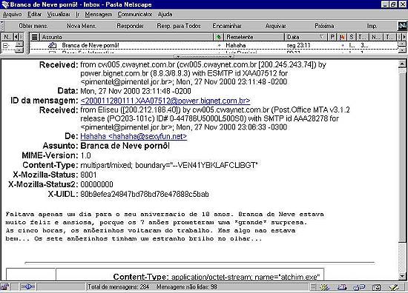Screen dimensions: 408x293
Task: Click folder pane scrollbar up arrow
Action: pos(19,44)
